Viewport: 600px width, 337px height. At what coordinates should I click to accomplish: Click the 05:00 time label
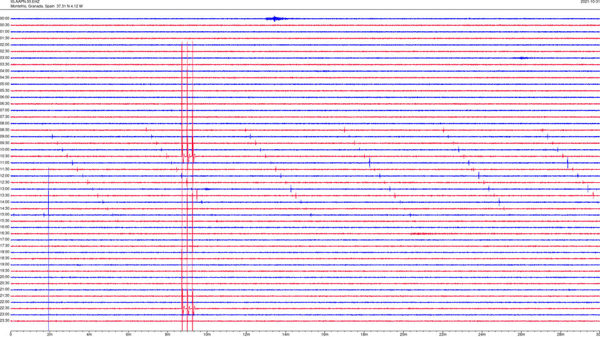4,84
